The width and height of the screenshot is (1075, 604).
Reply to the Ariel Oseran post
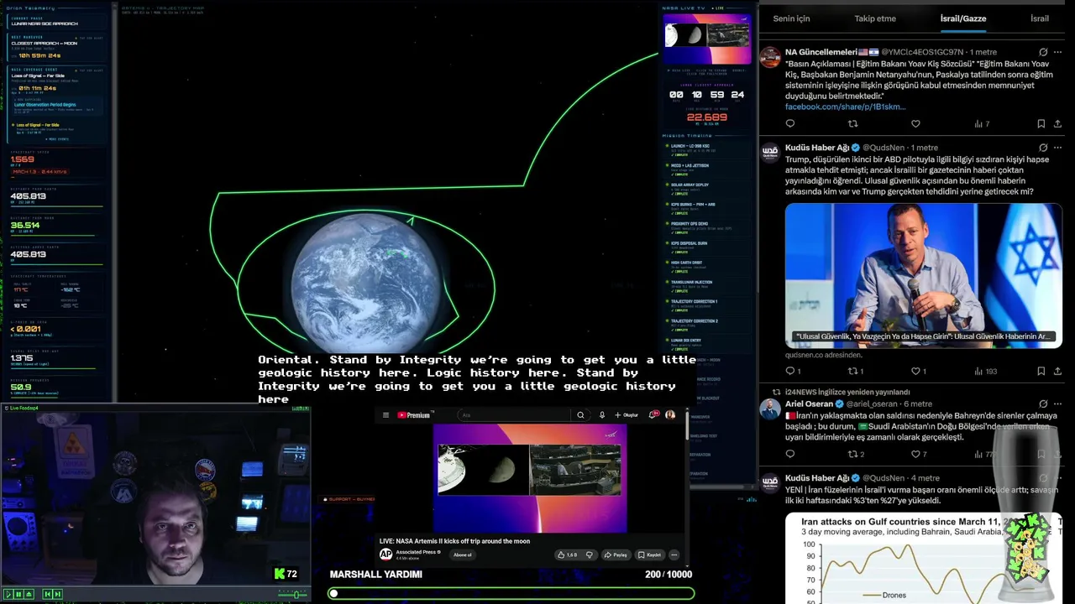click(x=790, y=454)
